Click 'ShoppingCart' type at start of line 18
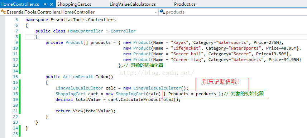This screenshot has height=138, width=307. [x=71, y=94]
